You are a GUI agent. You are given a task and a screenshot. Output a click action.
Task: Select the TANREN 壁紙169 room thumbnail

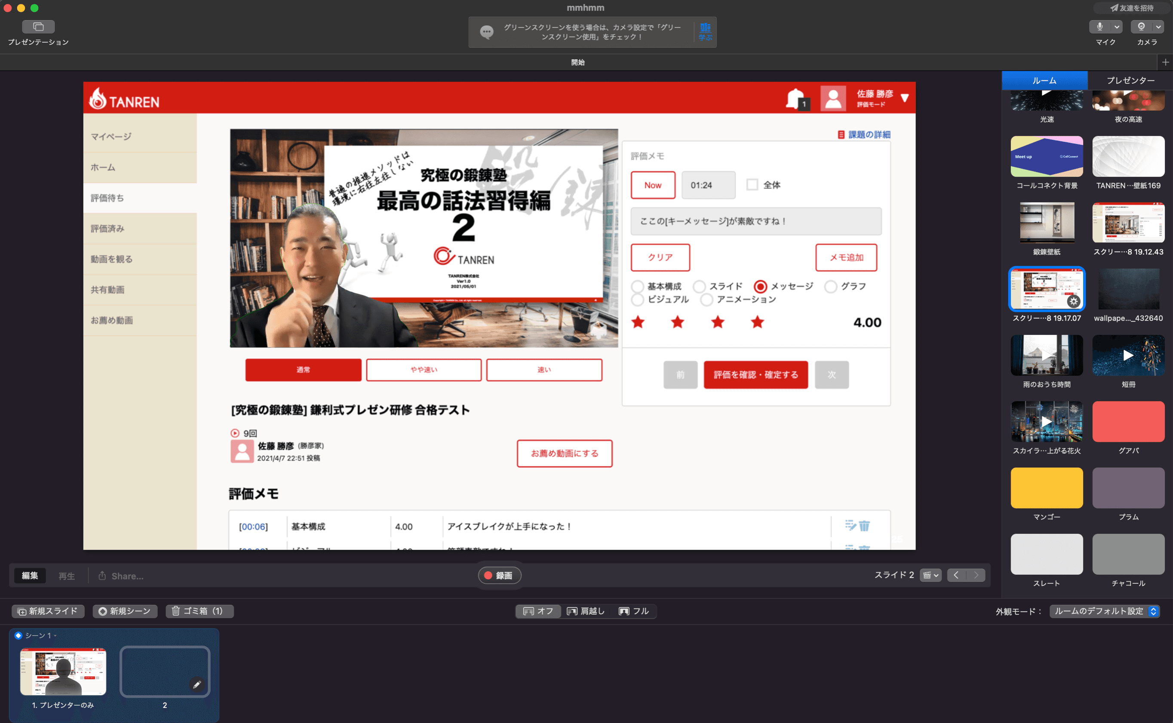click(1129, 156)
